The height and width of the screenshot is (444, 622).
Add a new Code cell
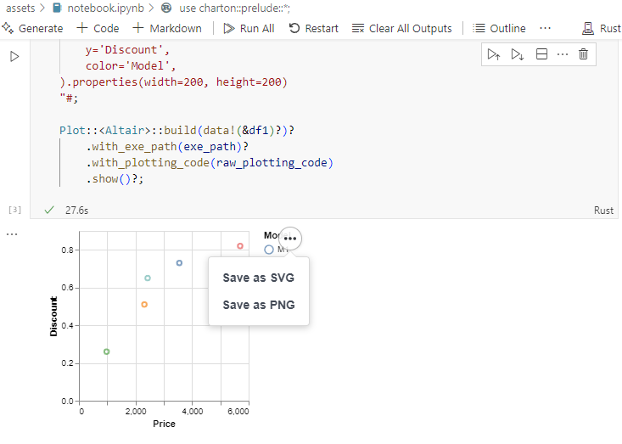point(98,29)
